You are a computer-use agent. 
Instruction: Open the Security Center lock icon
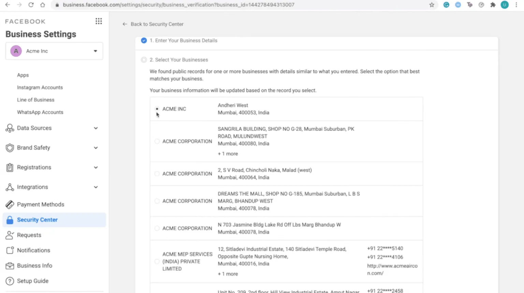(10, 220)
